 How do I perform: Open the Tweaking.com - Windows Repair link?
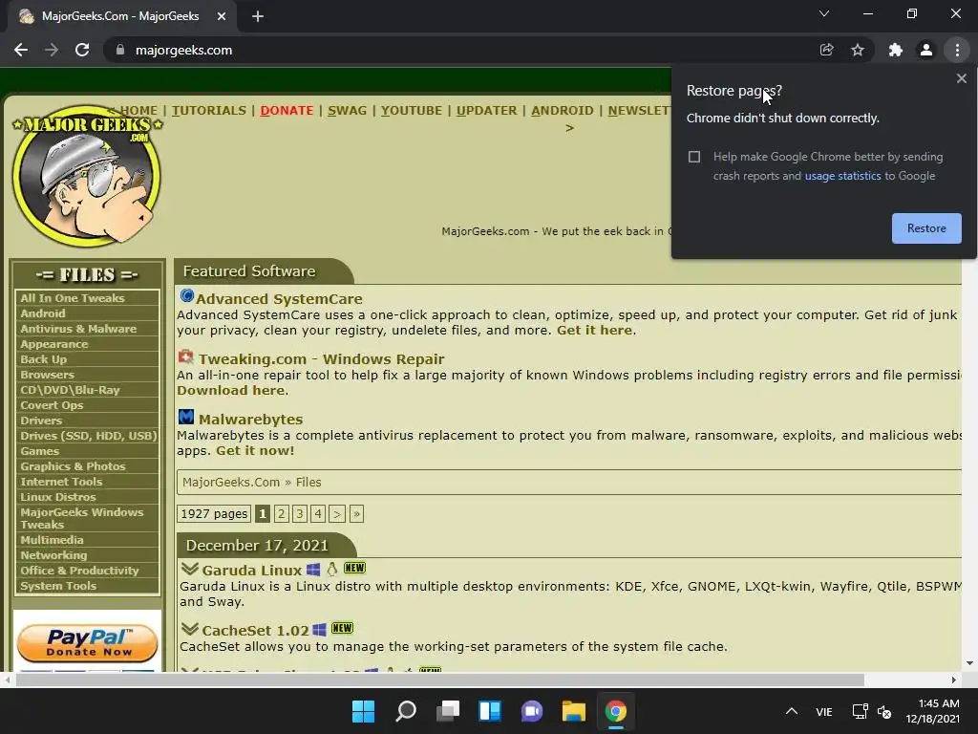coord(321,359)
